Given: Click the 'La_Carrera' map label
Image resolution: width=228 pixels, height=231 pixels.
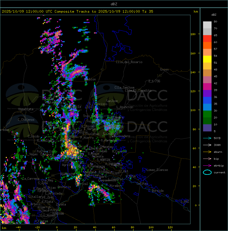Looking at the screenshot, I should click(x=31, y=179).
